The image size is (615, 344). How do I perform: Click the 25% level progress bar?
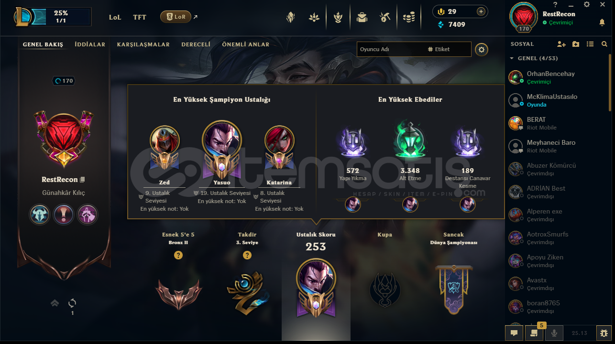[x=61, y=17]
